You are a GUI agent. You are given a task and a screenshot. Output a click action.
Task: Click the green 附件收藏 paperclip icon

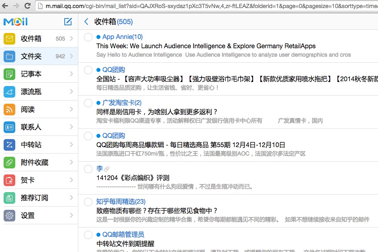coord(9,162)
